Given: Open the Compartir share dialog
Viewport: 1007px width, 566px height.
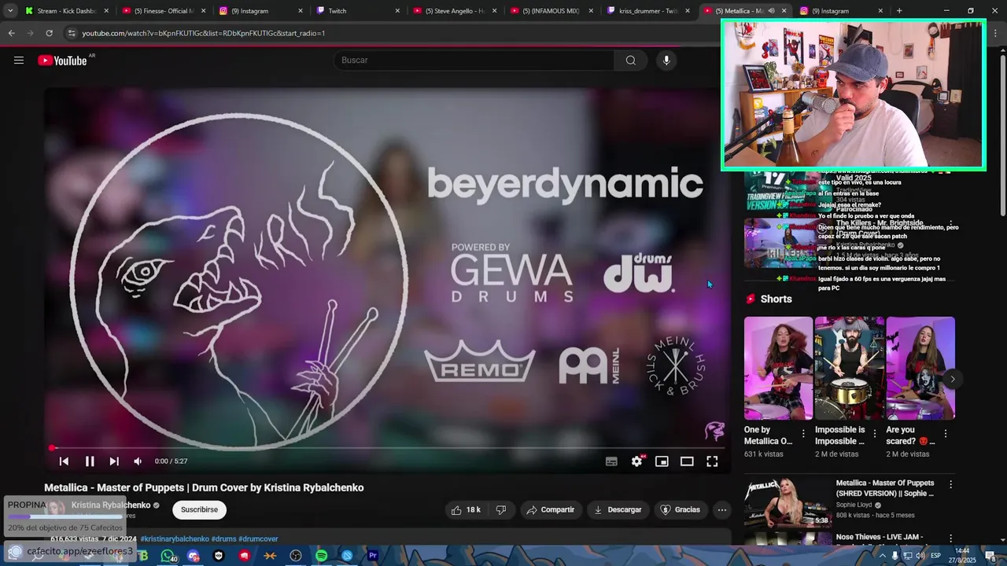Looking at the screenshot, I should pyautogui.click(x=551, y=510).
